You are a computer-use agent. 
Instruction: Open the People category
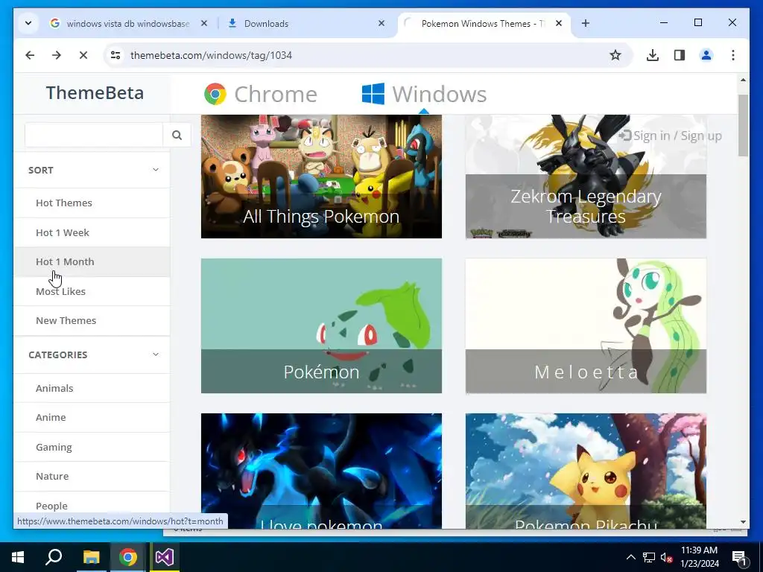click(x=51, y=506)
